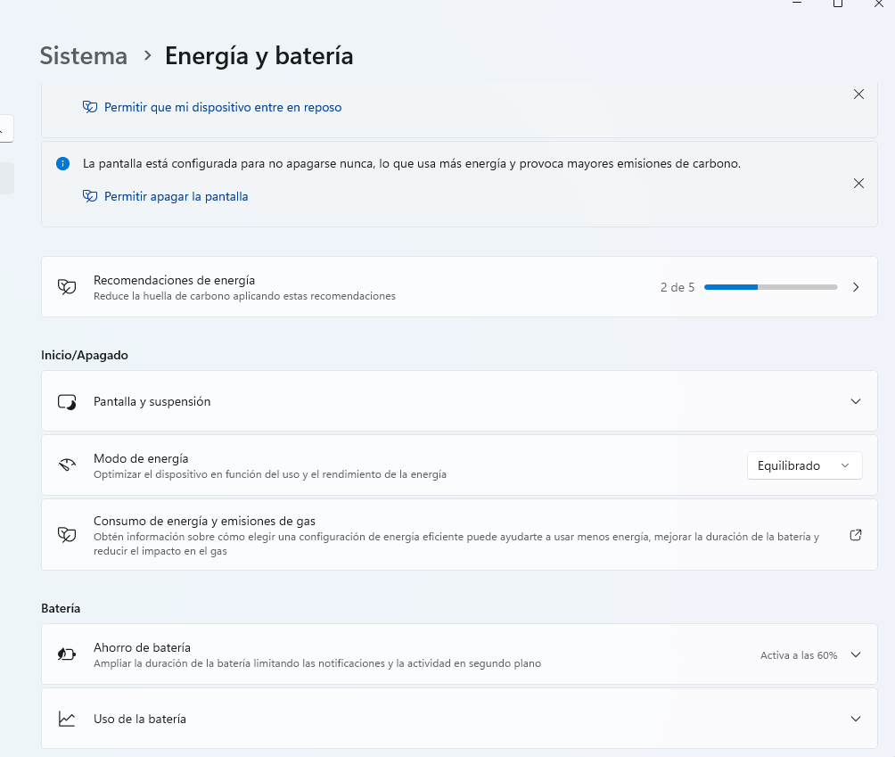
Task: Click the Consumo de energía leaf icon
Action: 67,535
